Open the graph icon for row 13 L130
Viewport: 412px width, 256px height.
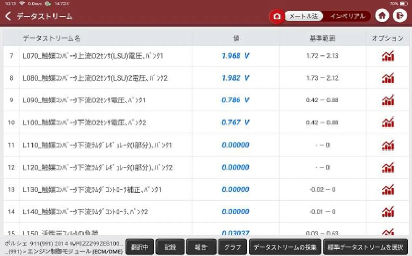387,189
